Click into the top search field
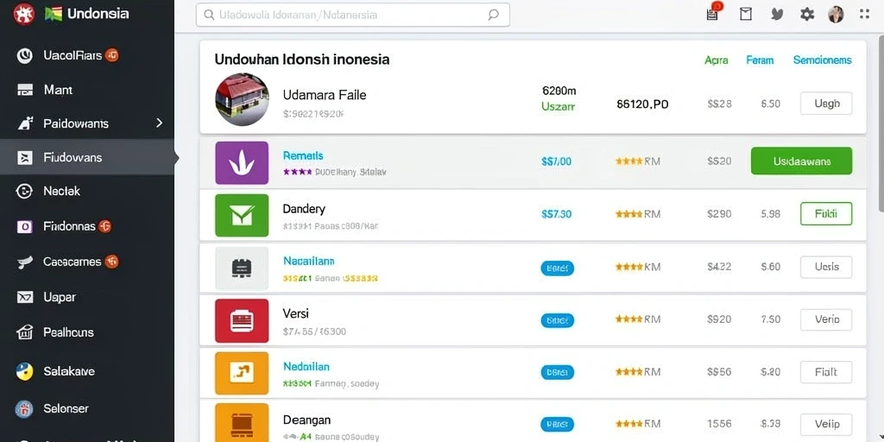This screenshot has width=884, height=442. 353,16
